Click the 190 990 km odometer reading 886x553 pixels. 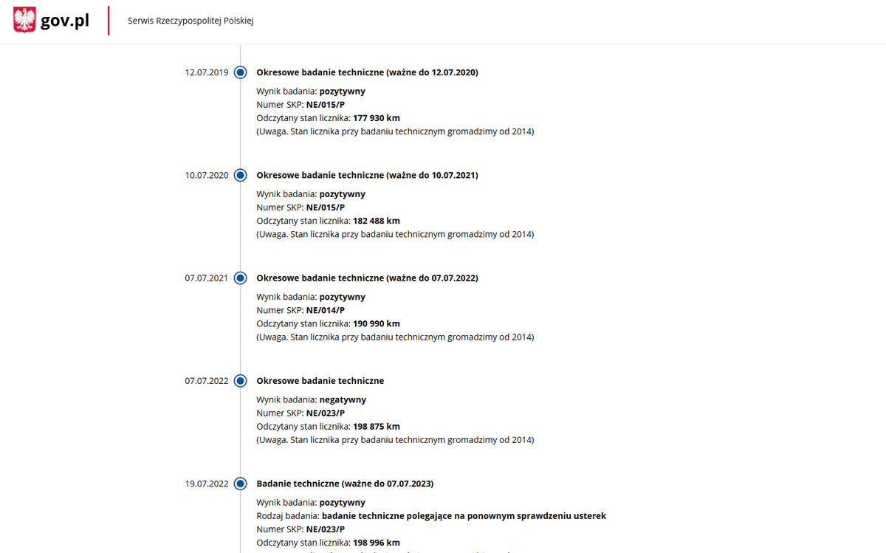[377, 323]
